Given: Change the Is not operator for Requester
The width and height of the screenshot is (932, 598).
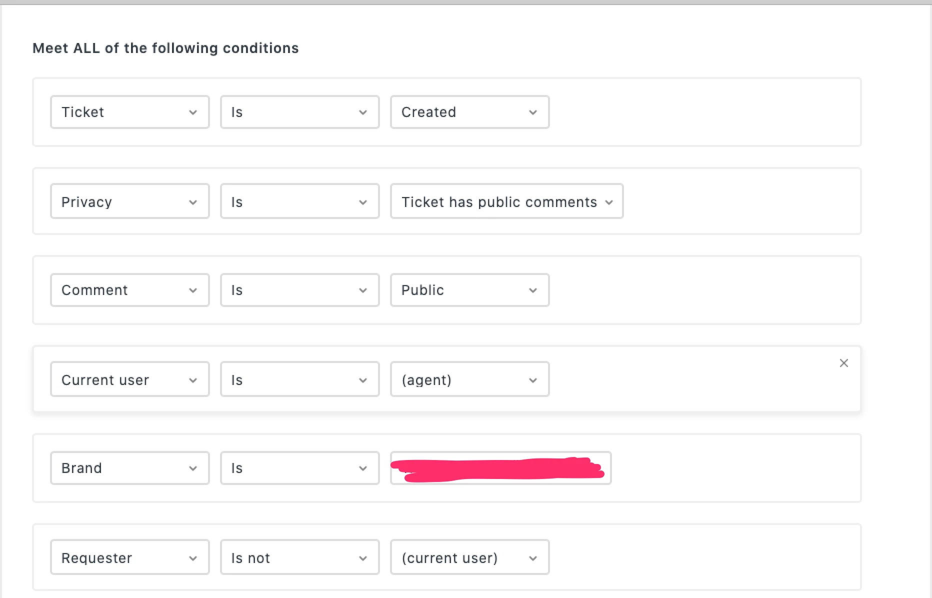Looking at the screenshot, I should coord(299,557).
